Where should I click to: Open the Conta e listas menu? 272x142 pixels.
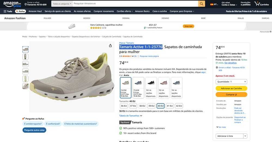point(229,4)
